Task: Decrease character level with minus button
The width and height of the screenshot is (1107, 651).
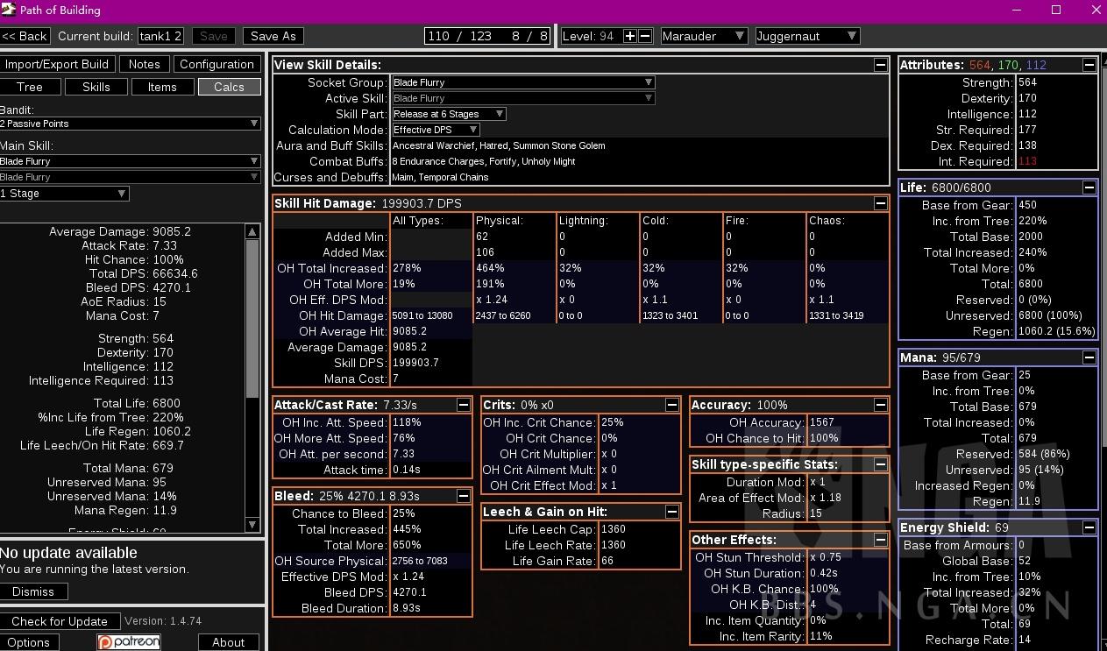Action: [x=645, y=36]
